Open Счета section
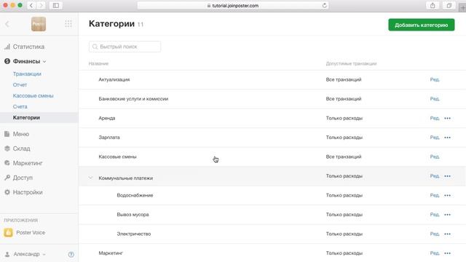Image resolution: width=466 pixels, height=262 pixels. click(x=20, y=106)
